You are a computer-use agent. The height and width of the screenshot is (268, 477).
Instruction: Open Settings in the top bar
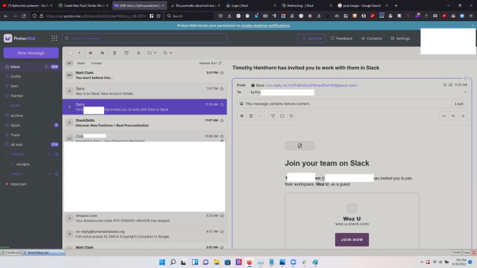pos(400,38)
